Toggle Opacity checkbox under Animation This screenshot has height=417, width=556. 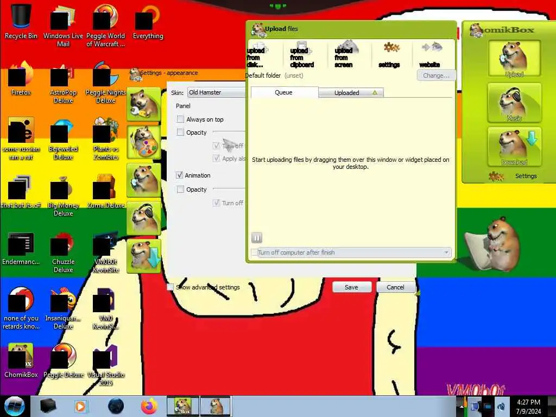[x=180, y=189]
